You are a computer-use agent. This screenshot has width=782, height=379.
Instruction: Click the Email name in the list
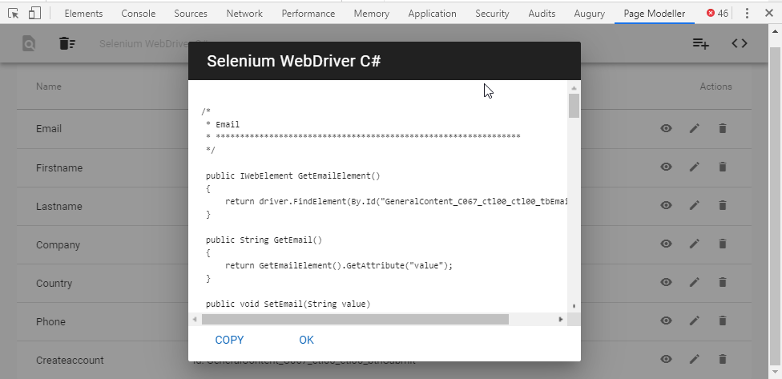point(49,129)
